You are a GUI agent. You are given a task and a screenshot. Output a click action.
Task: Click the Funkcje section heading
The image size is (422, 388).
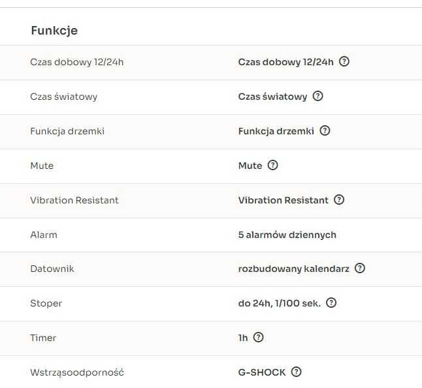(x=54, y=31)
